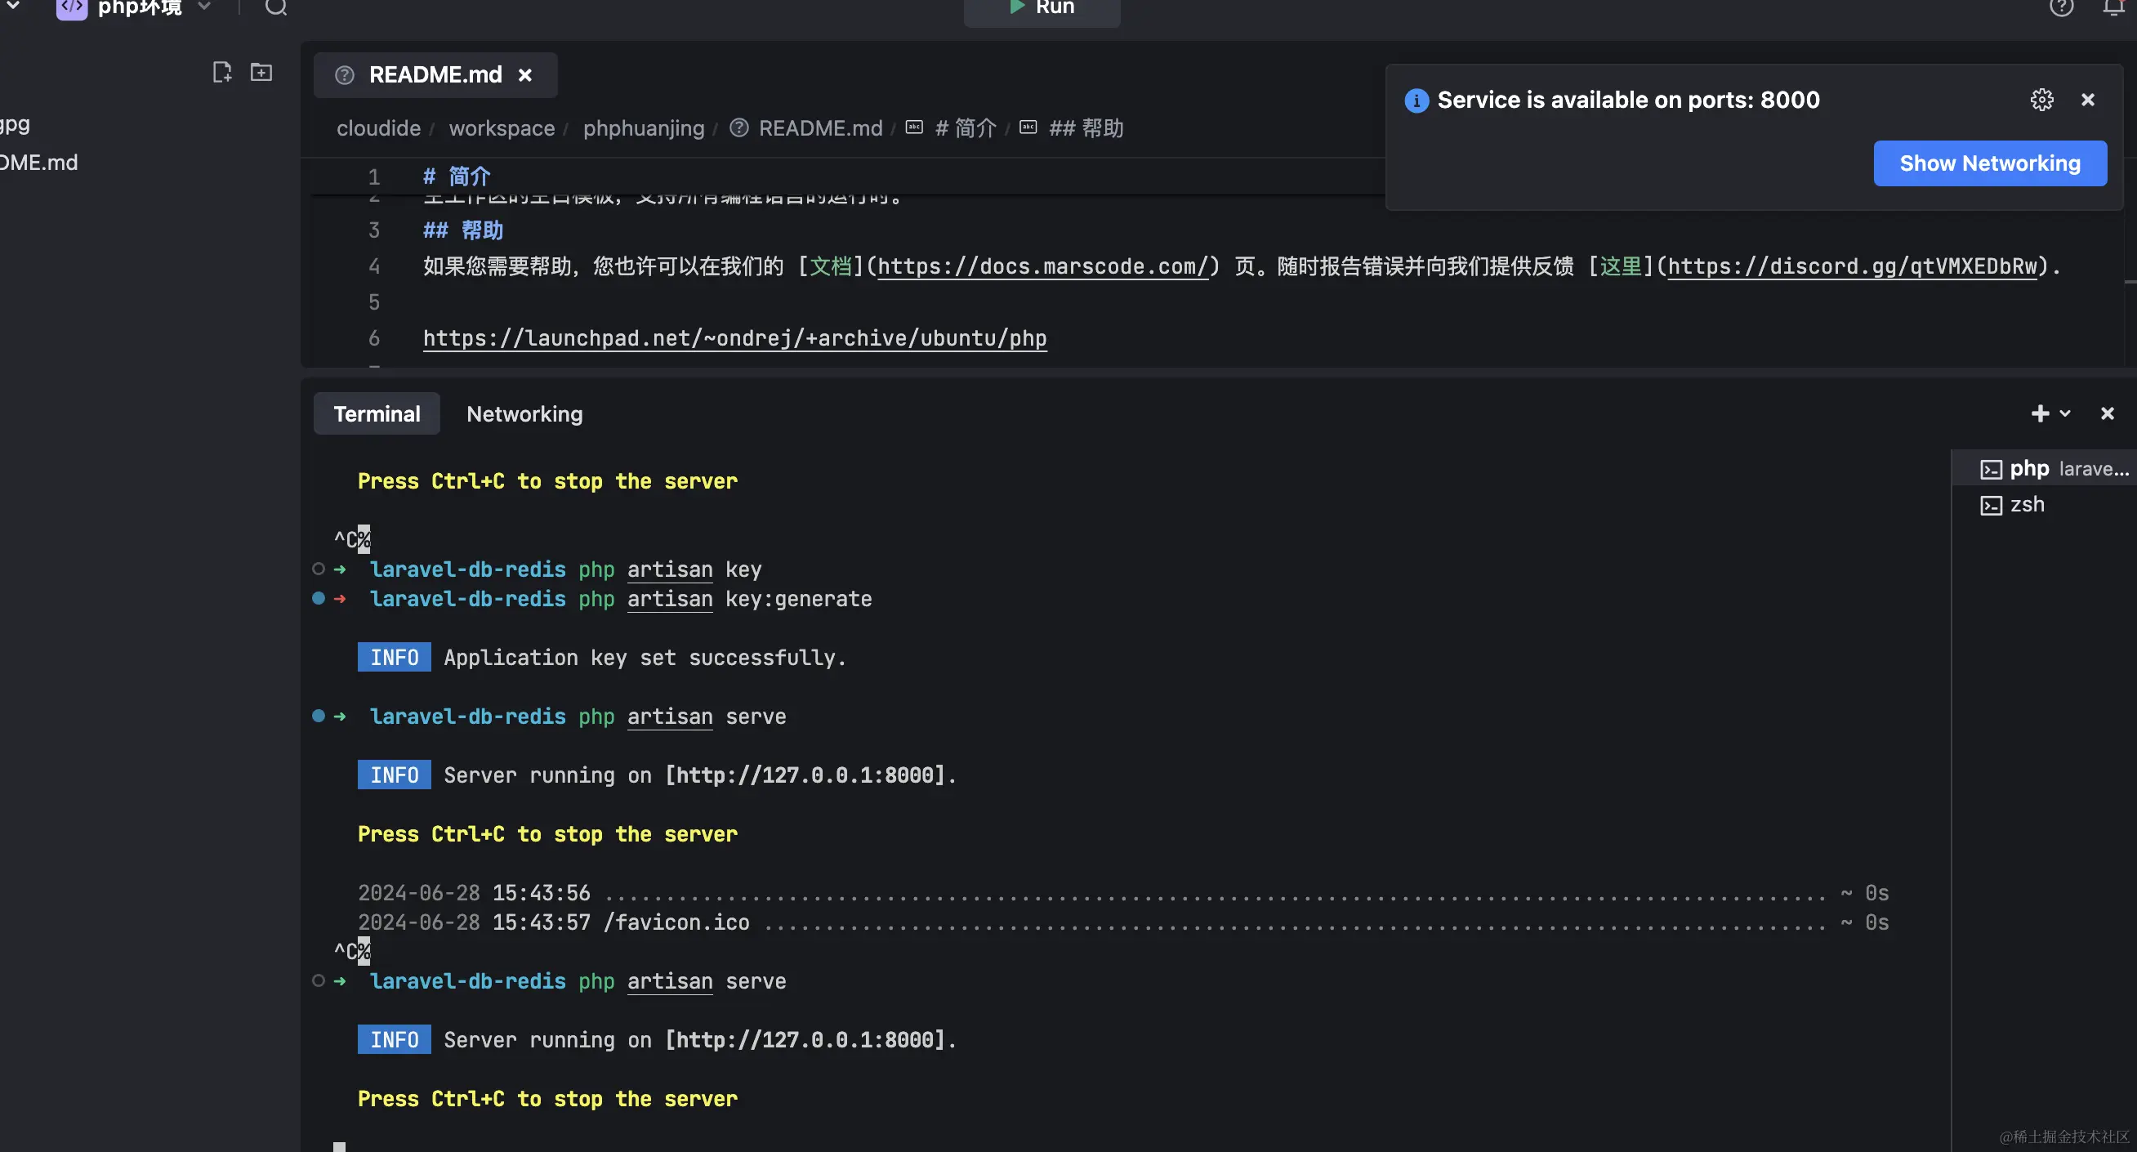The height and width of the screenshot is (1152, 2137).
Task: Click the new folder icon in explorer
Action: coord(261,72)
